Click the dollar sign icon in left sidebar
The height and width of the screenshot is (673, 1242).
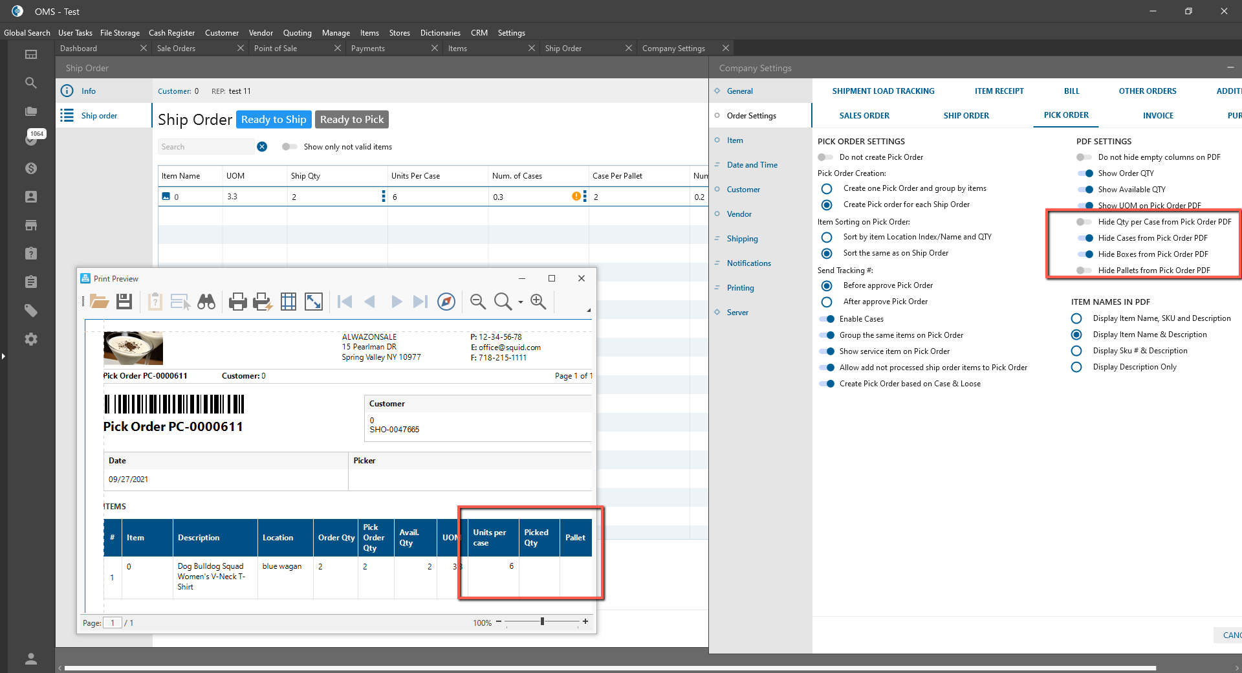[x=30, y=168]
